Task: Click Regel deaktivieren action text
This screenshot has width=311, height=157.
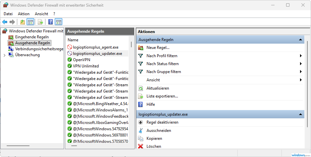Action: [x=162, y=122]
